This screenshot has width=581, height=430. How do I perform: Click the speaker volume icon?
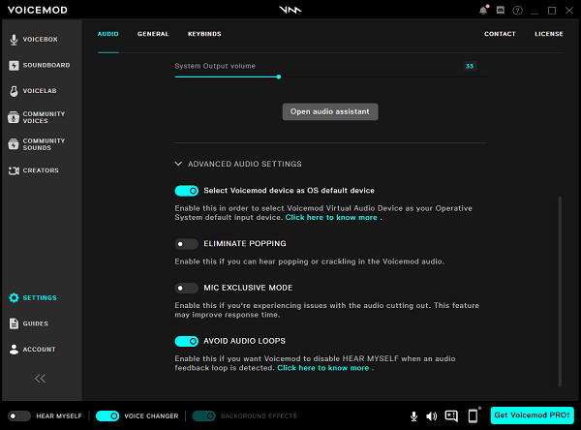tap(431, 416)
